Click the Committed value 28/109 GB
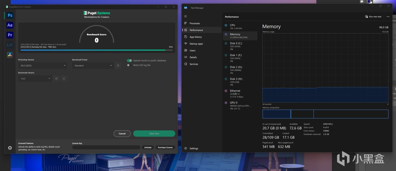This screenshot has height=171, width=396. (271, 137)
